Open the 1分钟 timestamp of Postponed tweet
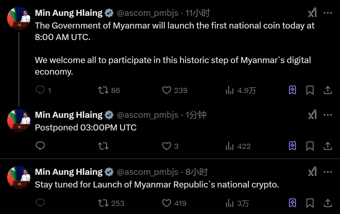 coord(196,115)
